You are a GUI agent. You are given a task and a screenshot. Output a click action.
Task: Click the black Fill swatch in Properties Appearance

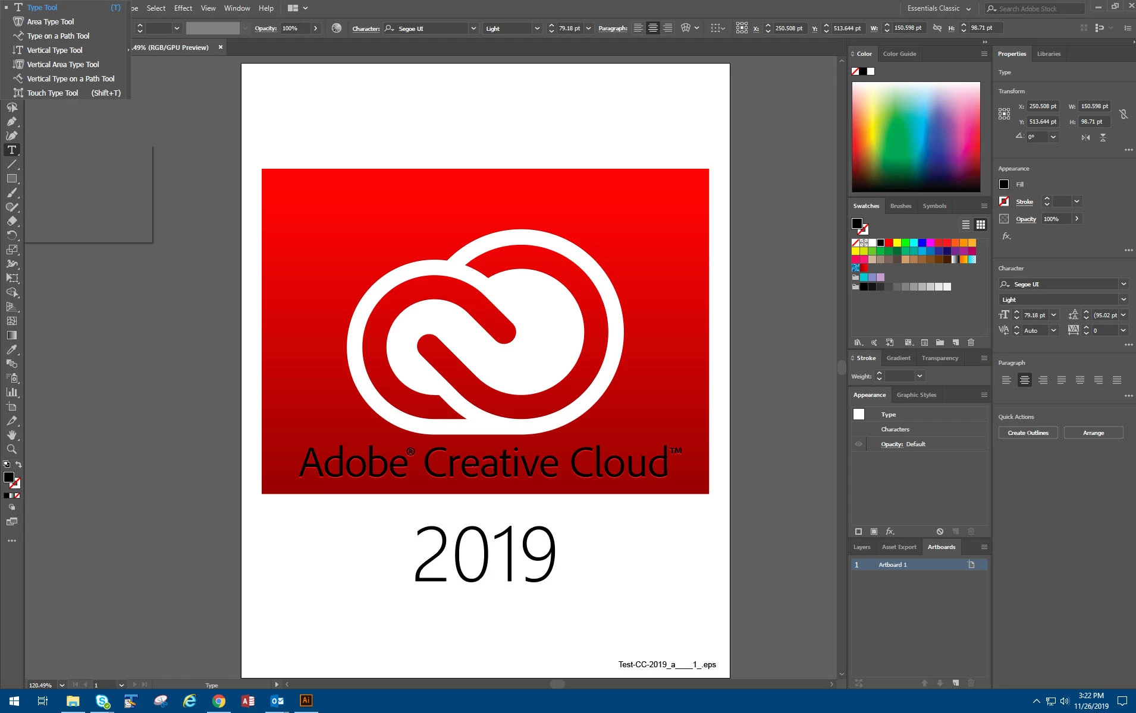[1004, 185]
